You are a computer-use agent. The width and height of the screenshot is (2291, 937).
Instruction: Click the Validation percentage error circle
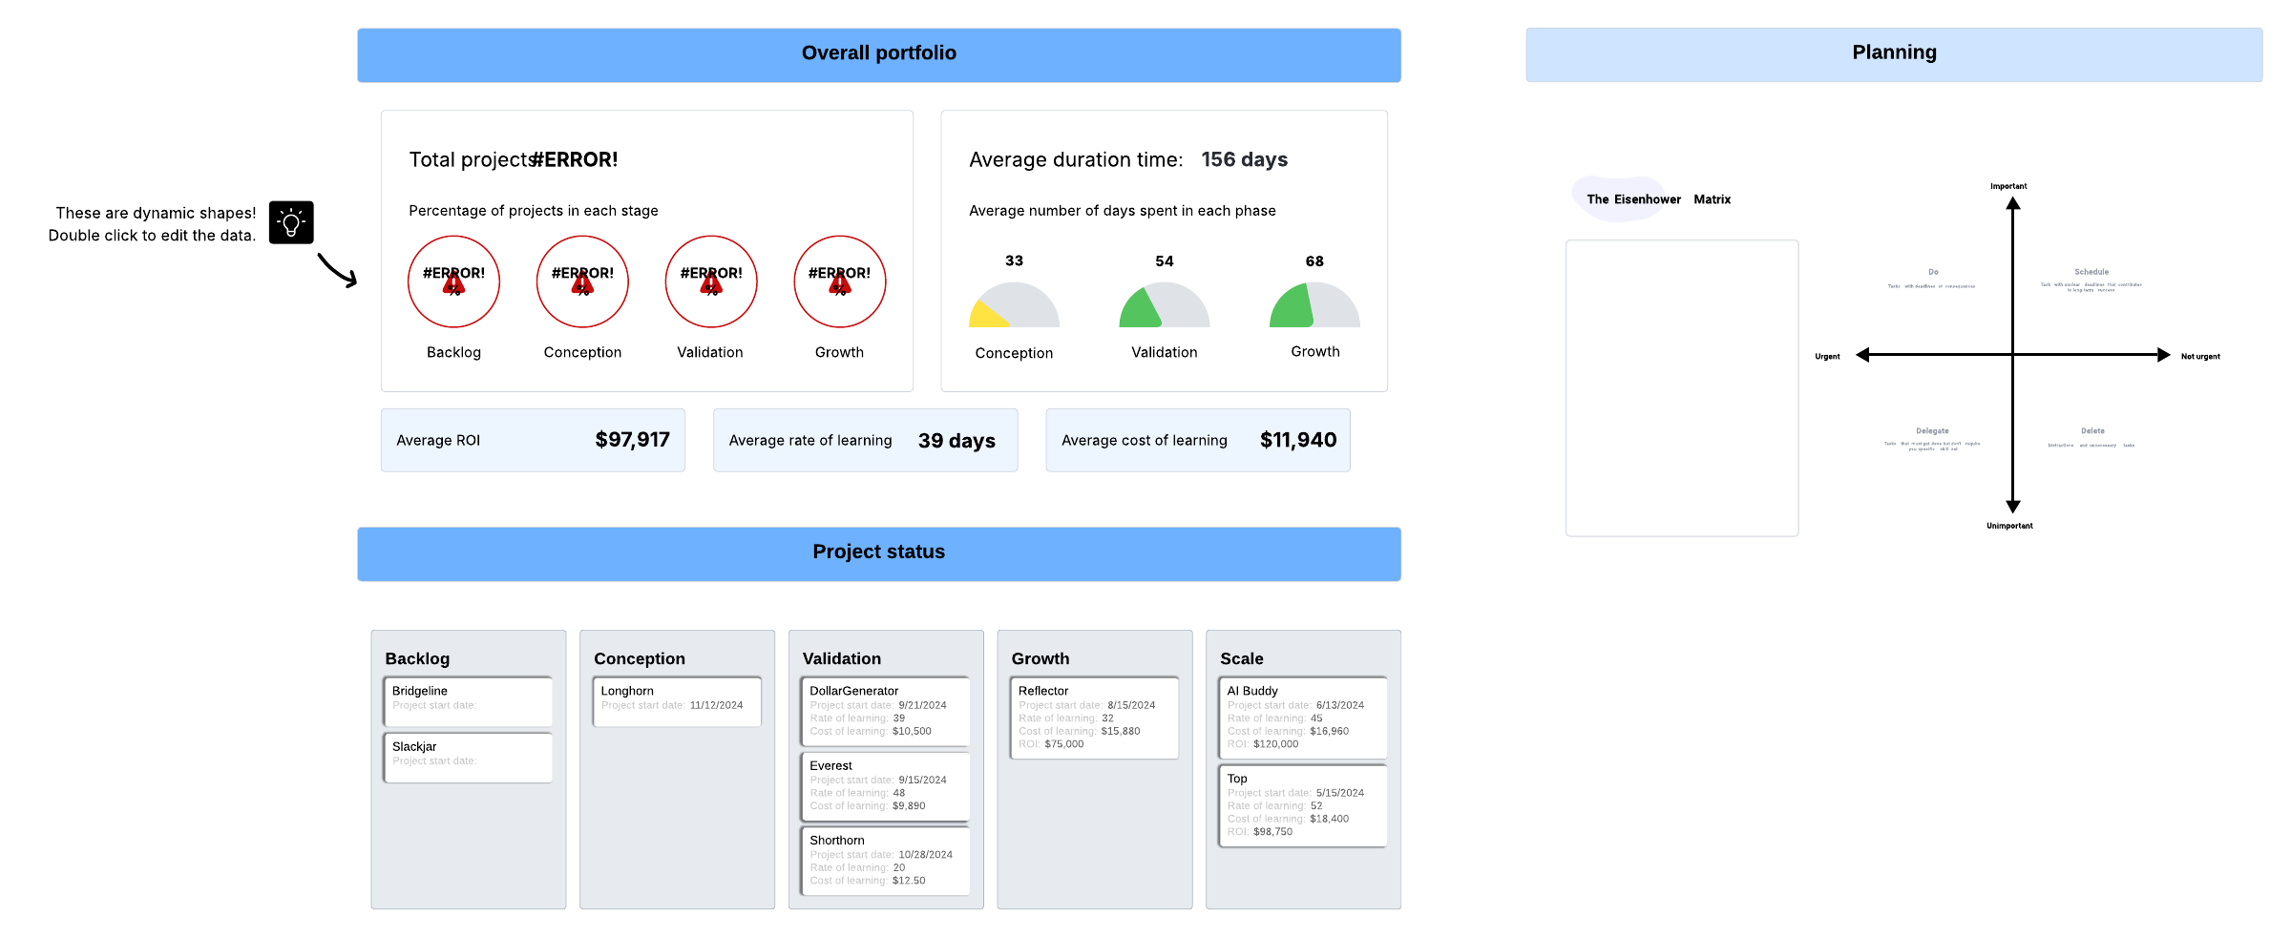(x=711, y=281)
